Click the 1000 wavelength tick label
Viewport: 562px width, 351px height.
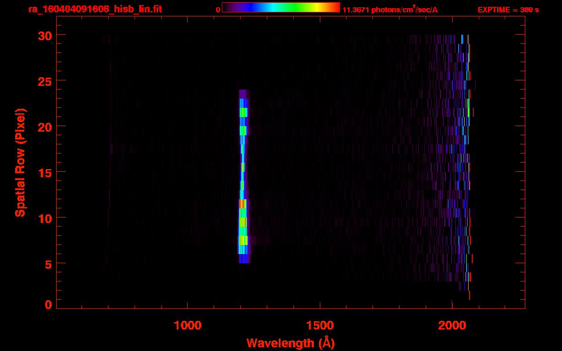click(x=188, y=325)
